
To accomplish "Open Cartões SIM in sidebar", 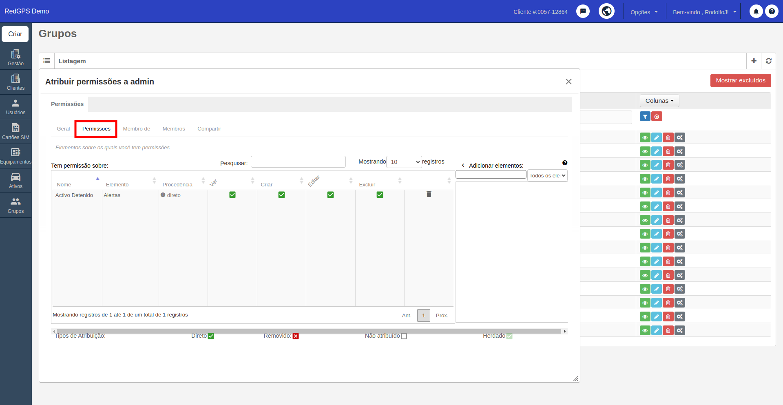I will (x=15, y=131).
